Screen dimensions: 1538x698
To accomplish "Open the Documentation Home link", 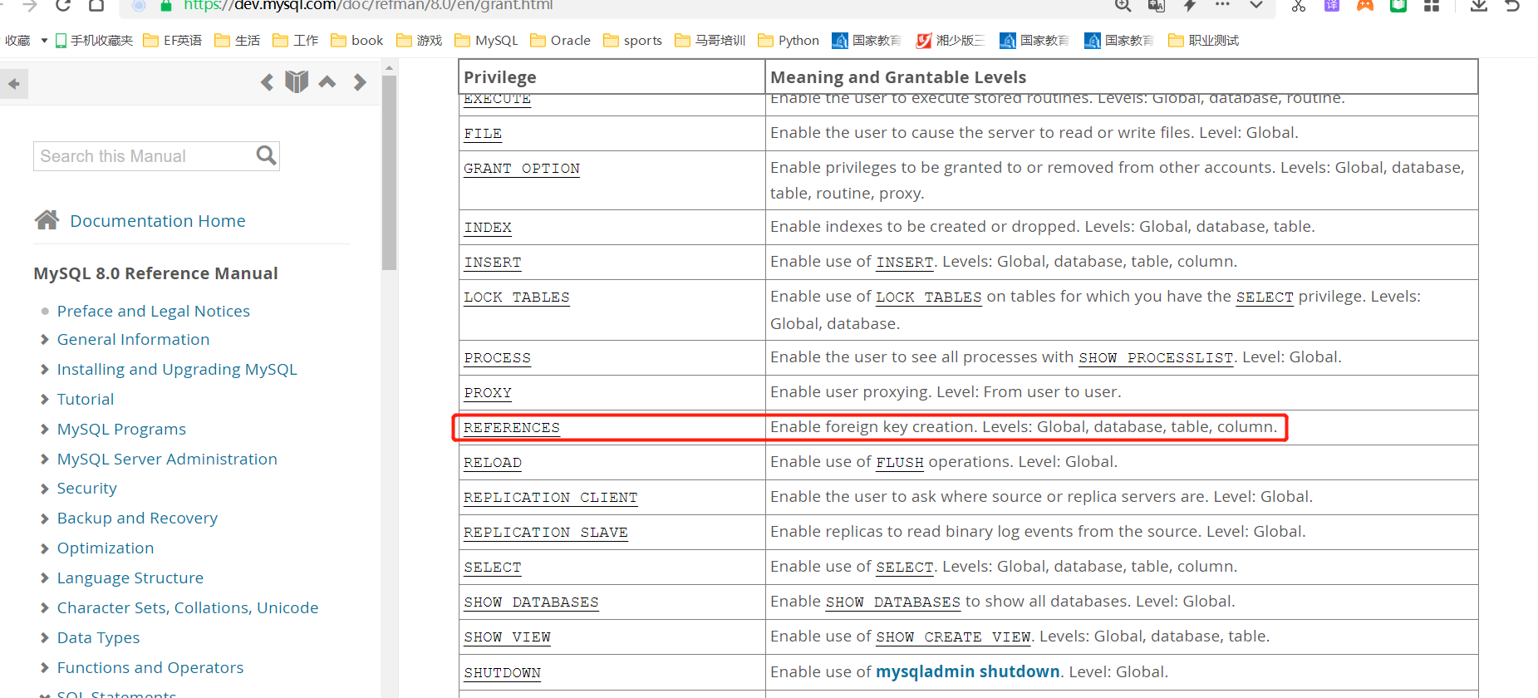I will click(158, 220).
